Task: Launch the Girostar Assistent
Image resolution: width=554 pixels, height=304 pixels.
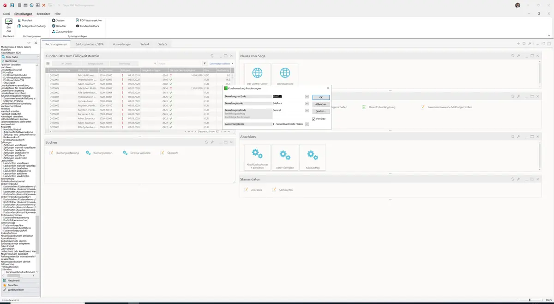Action: point(137,152)
